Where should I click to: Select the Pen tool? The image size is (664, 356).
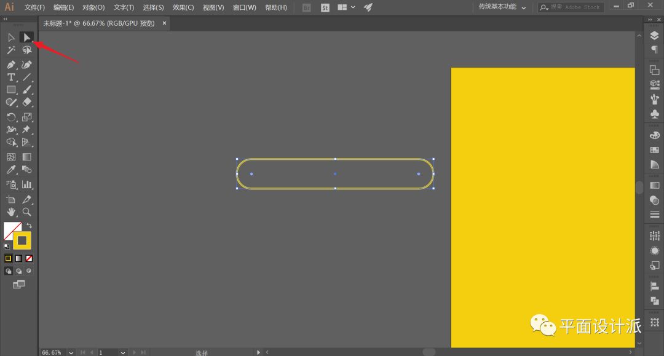[11, 65]
